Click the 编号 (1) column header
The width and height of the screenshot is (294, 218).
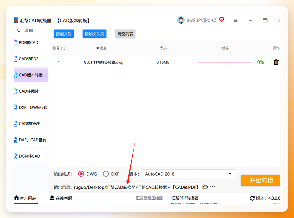click(59, 48)
